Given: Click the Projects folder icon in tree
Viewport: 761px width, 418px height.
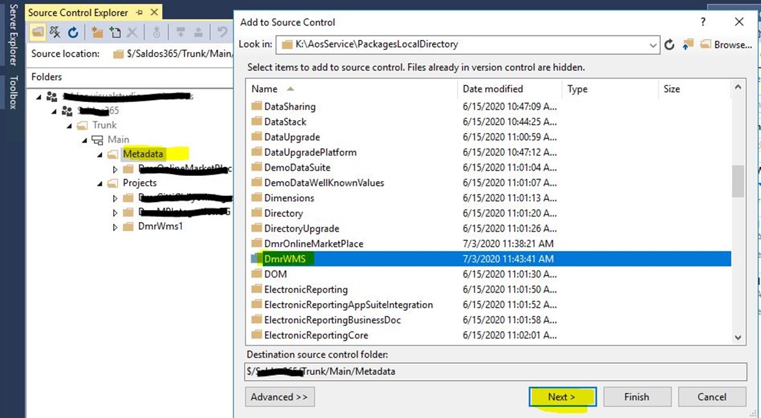Looking at the screenshot, I should click(x=112, y=183).
